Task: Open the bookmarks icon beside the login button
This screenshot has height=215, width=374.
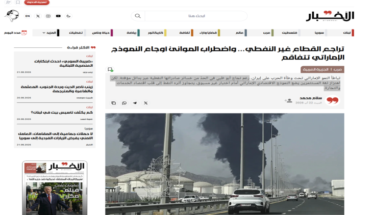Action: tap(18, 3)
